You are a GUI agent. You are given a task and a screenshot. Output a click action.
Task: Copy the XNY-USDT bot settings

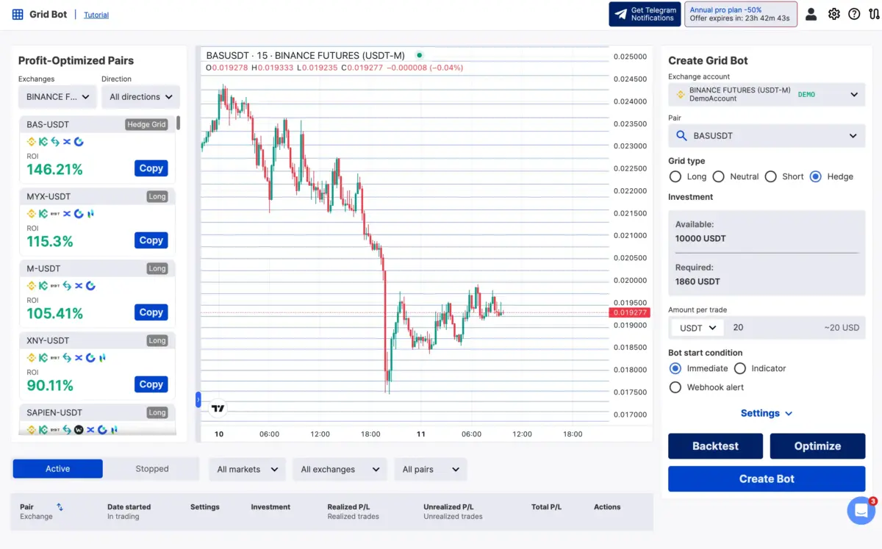pyautogui.click(x=151, y=384)
